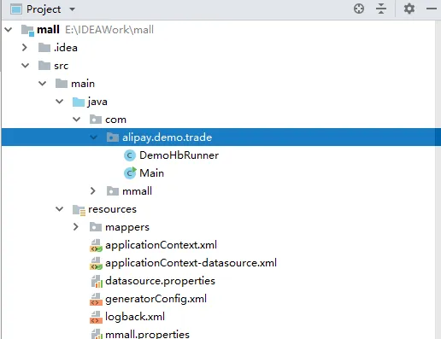This screenshot has width=441, height=339.
Task: Select the .idea folder name
Action: coord(66,48)
